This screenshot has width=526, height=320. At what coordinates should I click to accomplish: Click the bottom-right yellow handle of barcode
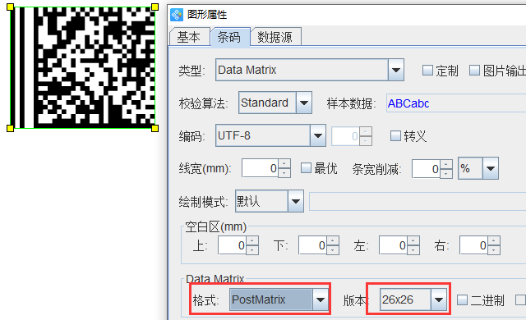tap(155, 128)
